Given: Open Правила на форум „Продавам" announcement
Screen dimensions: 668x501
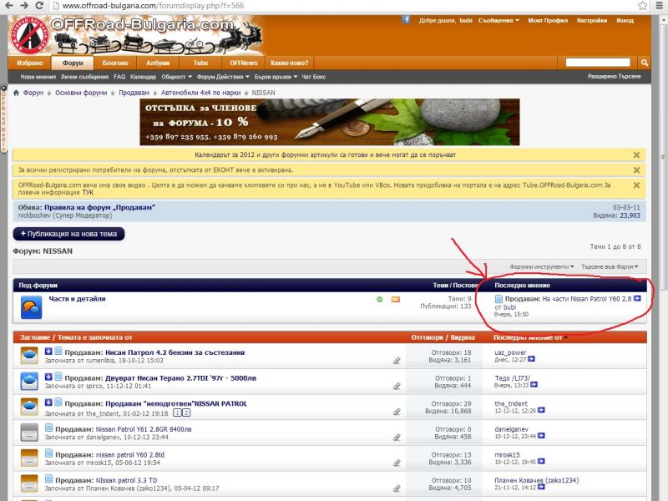Looking at the screenshot, I should click(99, 207).
